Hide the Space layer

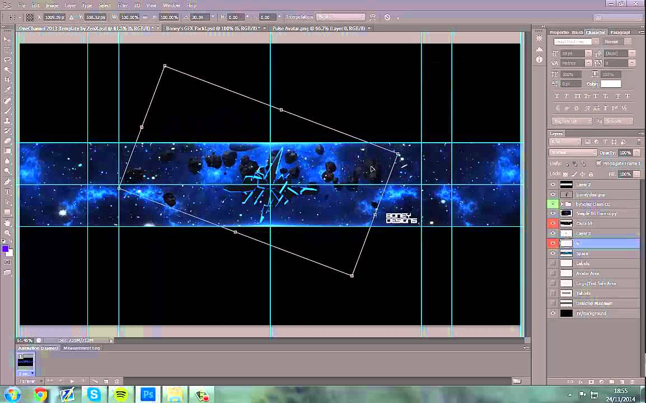pyautogui.click(x=553, y=254)
